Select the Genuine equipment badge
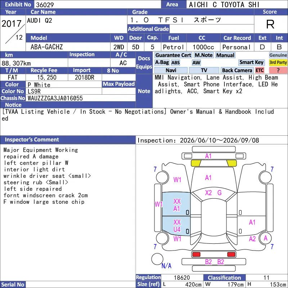The height and width of the screenshot is (288, 288). 278,55
